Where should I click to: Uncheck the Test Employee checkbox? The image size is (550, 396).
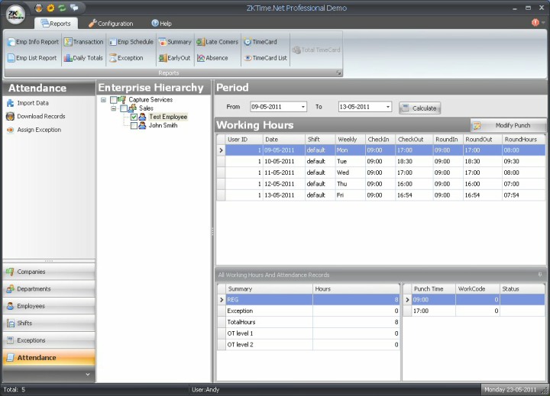pyautogui.click(x=134, y=117)
